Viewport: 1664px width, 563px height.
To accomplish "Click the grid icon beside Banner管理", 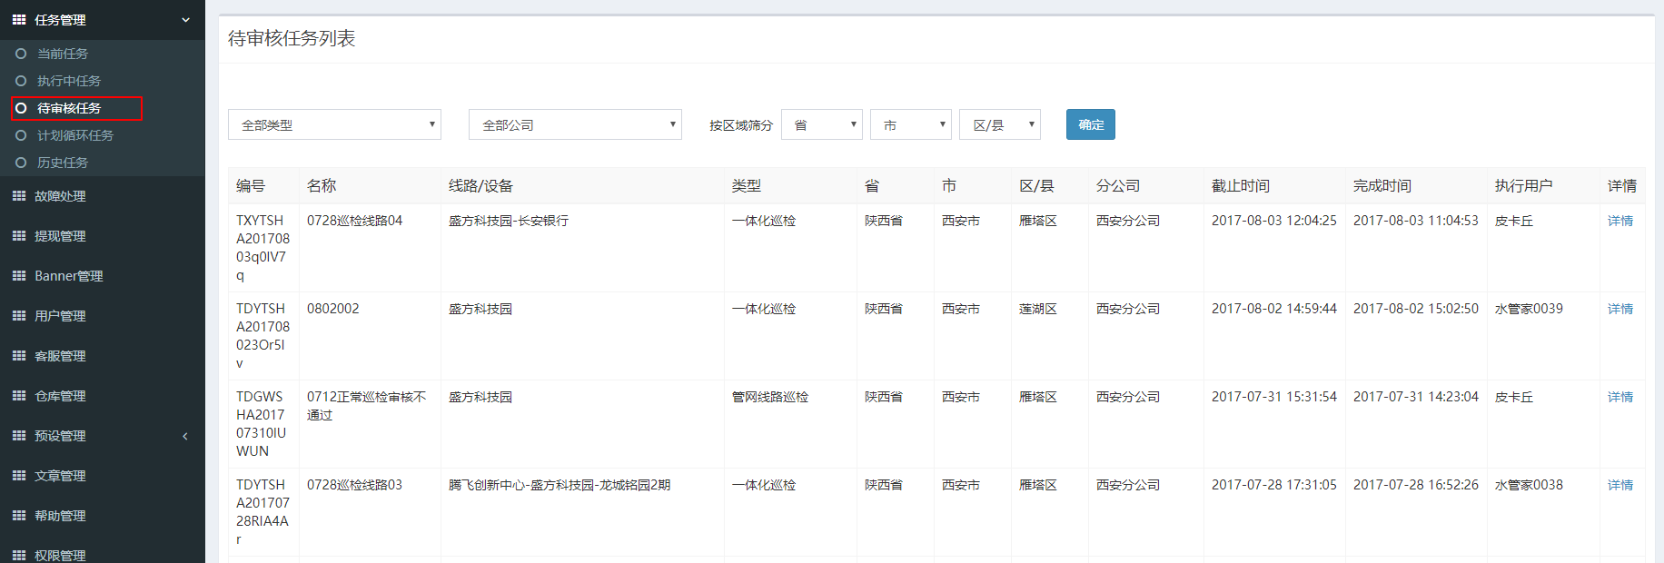I will click(x=19, y=275).
